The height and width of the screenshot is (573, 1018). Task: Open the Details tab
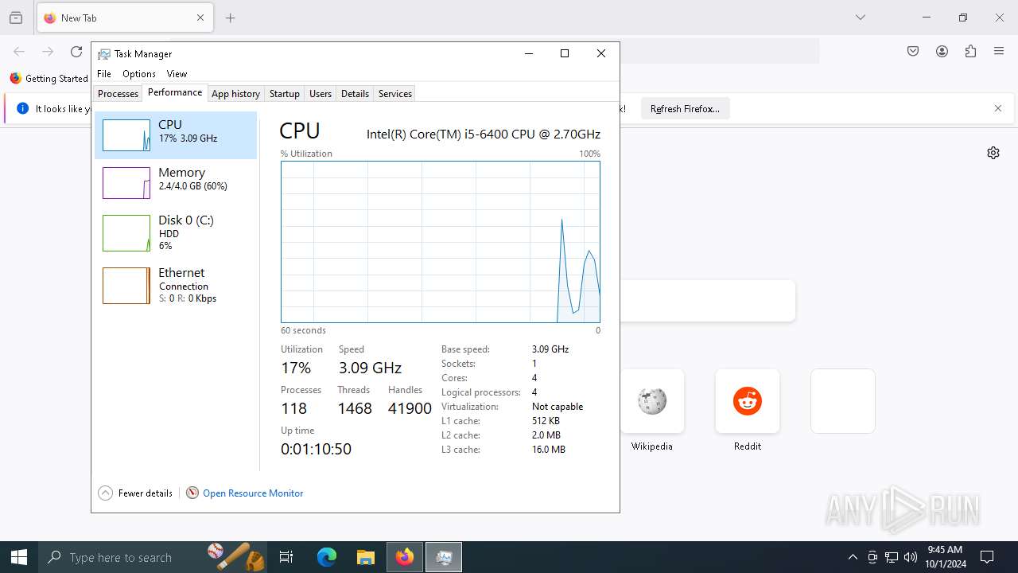pyautogui.click(x=355, y=93)
